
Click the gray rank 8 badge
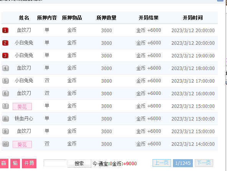[x=5, y=119]
